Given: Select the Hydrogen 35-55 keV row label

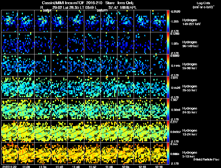Looking at the screenshot, I should tap(190, 88).
